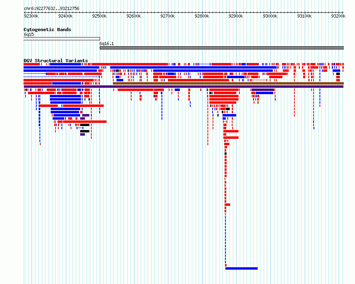Viewport: 355px width, 284px height.
Task: Select the red capped-line variant just left of 93000k
Action: 258,80
